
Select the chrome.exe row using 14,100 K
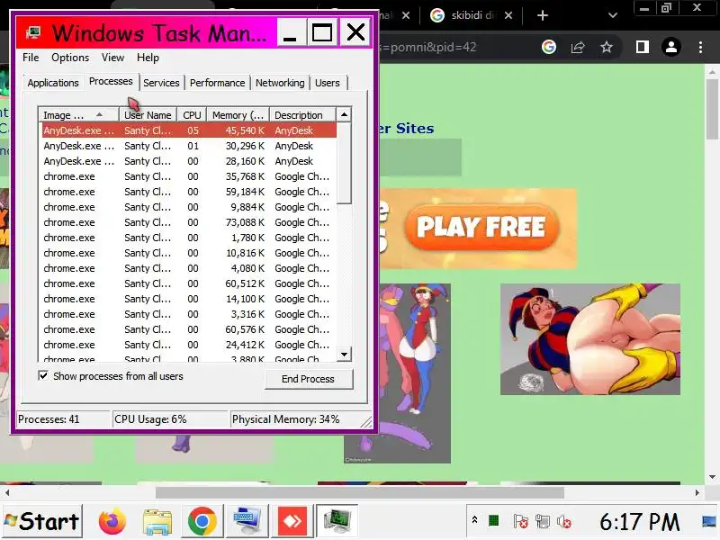(x=189, y=299)
